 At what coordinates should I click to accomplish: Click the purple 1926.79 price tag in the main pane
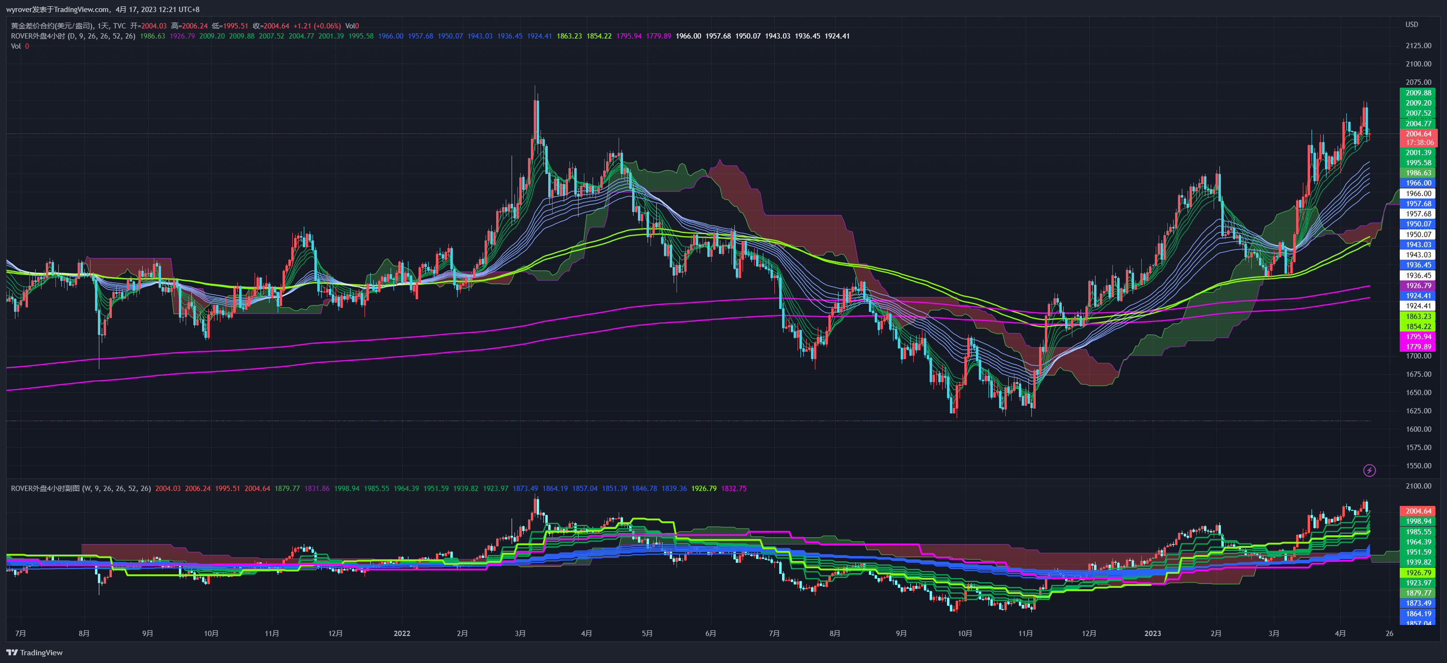click(x=1418, y=286)
